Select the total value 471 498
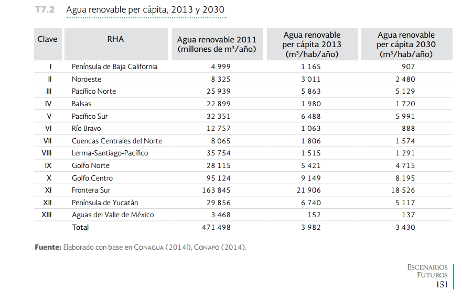Viewport: 472px width, 302px height. click(x=216, y=227)
